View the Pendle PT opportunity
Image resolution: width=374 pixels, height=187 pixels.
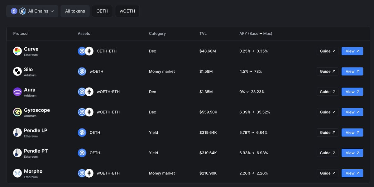pyautogui.click(x=352, y=153)
